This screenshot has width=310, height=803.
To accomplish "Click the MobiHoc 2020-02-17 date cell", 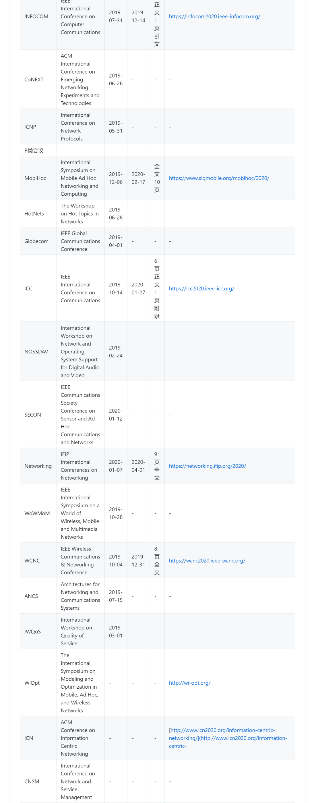I will coord(138,178).
